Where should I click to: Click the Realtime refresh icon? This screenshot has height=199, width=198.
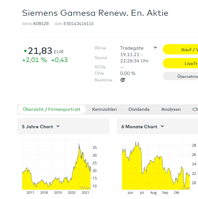tap(123, 80)
